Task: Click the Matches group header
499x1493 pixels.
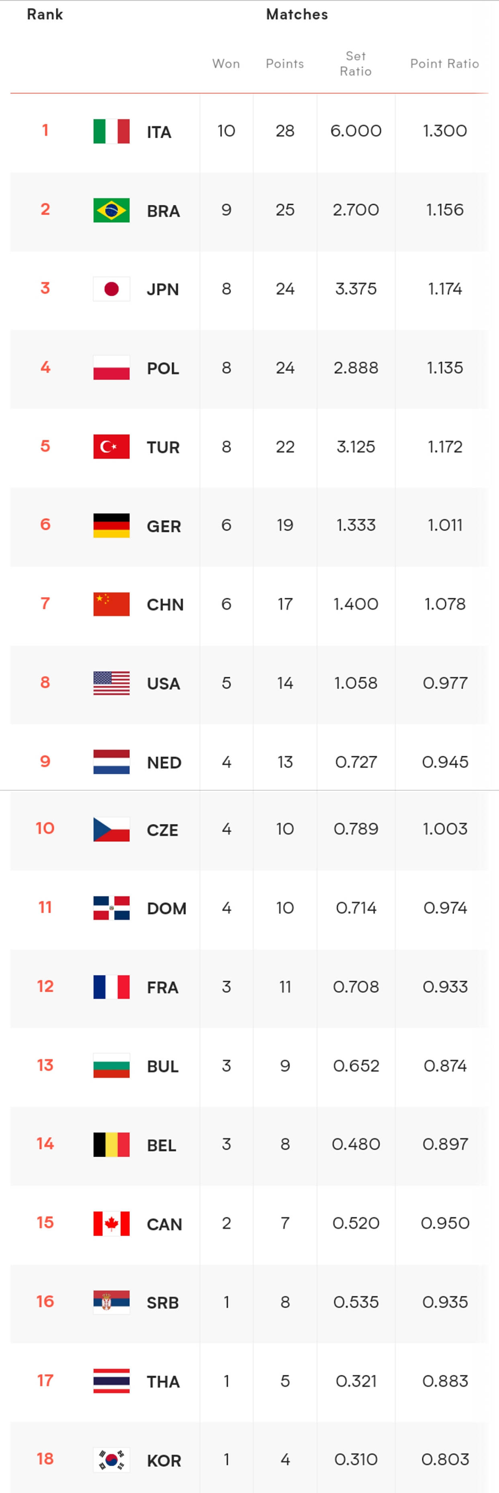Action: [x=297, y=14]
